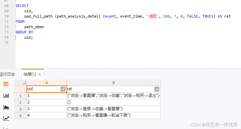The width and height of the screenshot is (241, 129).
Task: Click the 180 numeric argument
Action: tap(166, 16)
